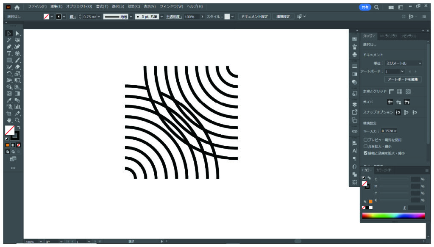The height and width of the screenshot is (247, 434).
Task: Open the 5 pt. 丸筆 brush dropdown
Action: point(161,17)
